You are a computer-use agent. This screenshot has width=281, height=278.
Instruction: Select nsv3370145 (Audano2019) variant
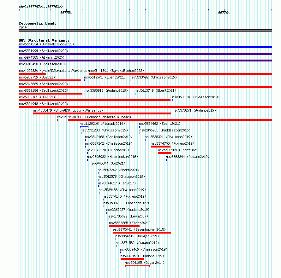pyautogui.click(x=124, y=196)
